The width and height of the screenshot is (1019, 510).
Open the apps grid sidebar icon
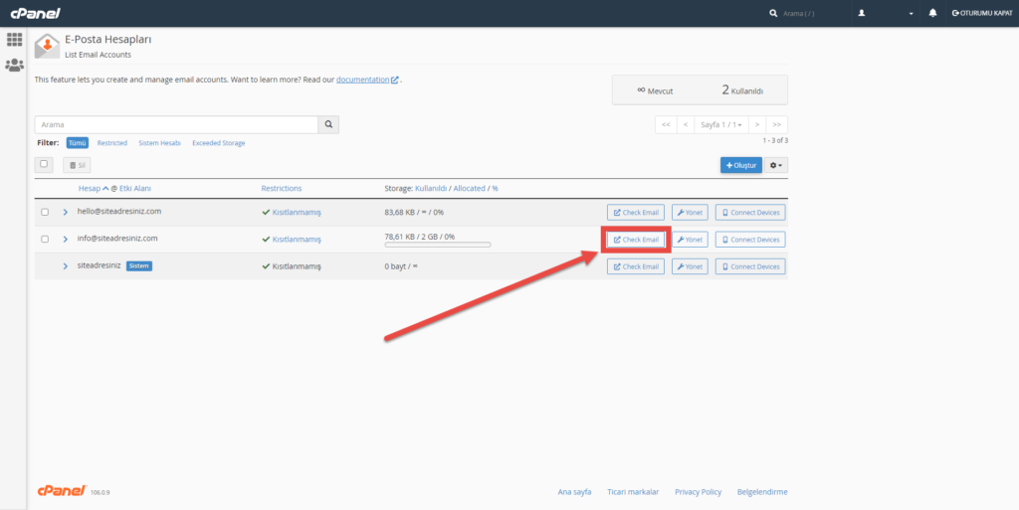click(x=15, y=40)
